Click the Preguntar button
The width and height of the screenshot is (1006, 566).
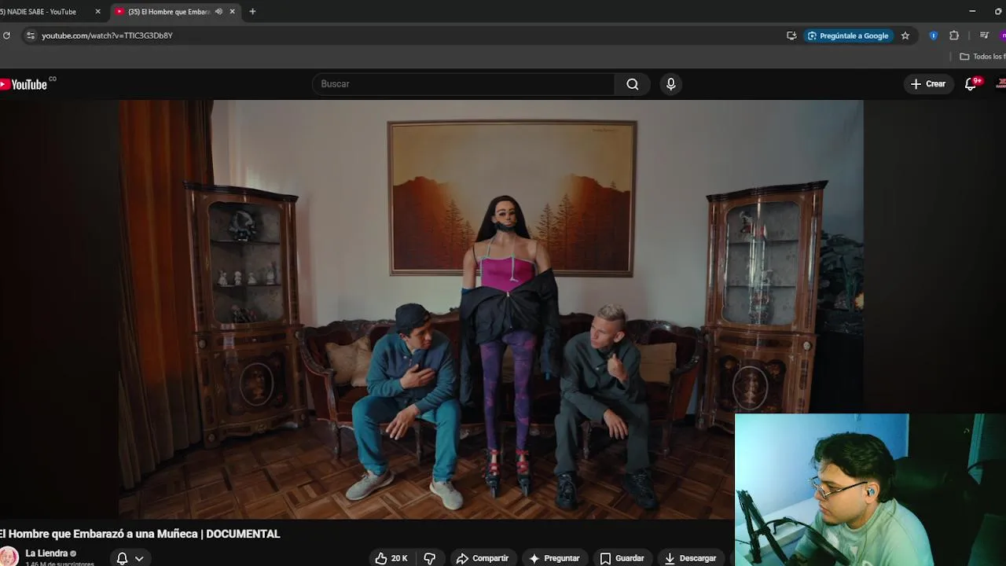[554, 558]
